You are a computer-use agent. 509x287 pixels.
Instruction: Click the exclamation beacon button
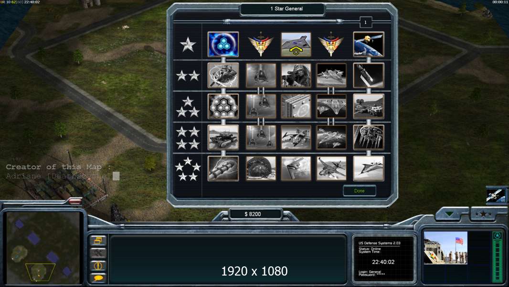click(98, 265)
